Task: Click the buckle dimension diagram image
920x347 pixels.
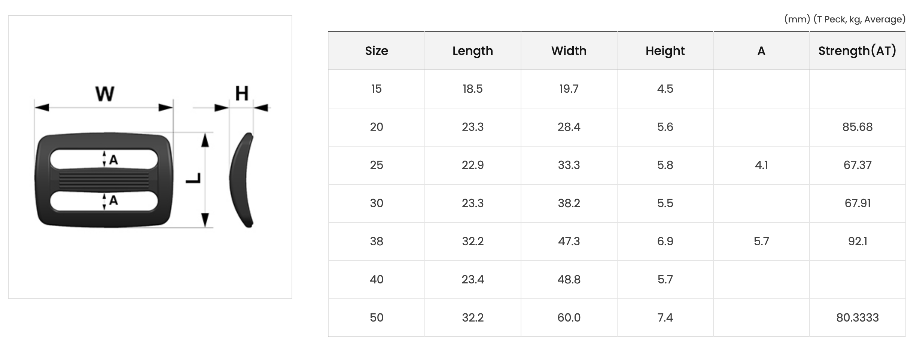Action: click(x=150, y=157)
